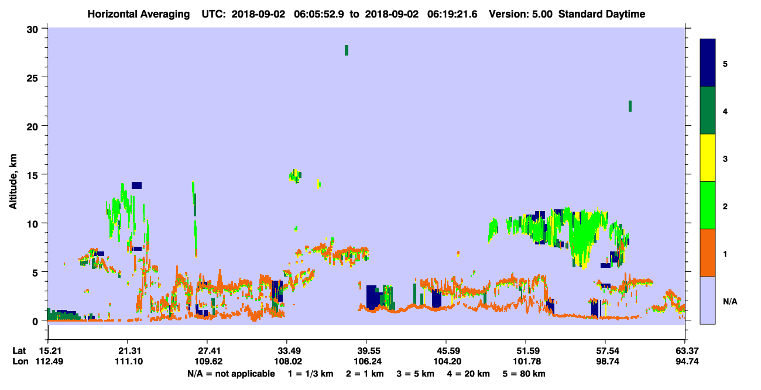Image resolution: width=761 pixels, height=390 pixels.
Task: Click the yellow colorbar segment labeled 3
Action: [708, 158]
